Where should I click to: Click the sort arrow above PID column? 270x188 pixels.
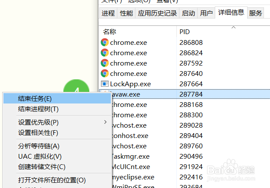pos(233,27)
